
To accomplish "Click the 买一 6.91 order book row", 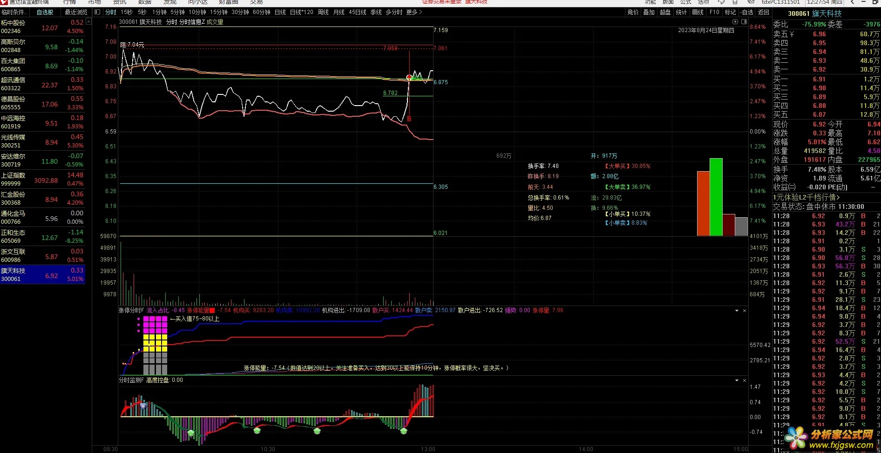I will [827, 79].
